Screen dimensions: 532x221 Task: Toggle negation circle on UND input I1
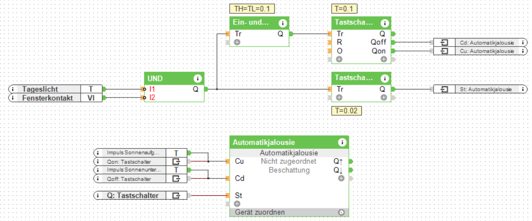click(144, 89)
